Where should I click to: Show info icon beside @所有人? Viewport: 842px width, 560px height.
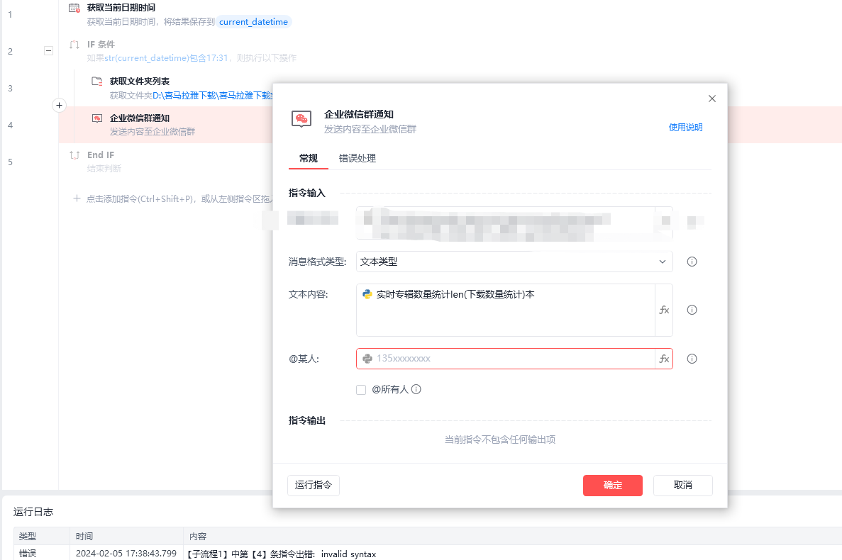click(x=416, y=389)
